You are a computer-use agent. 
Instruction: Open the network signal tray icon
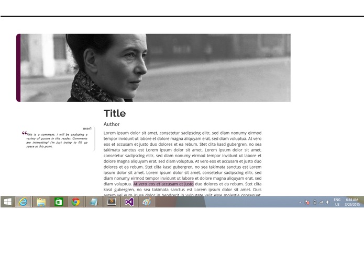[x=321, y=202]
